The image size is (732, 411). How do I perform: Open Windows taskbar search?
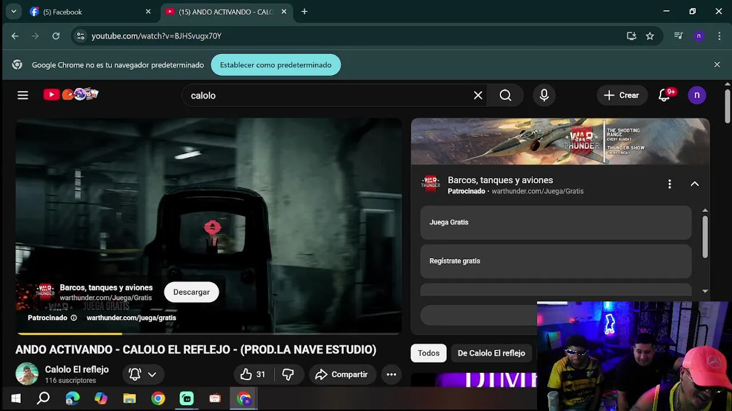click(x=43, y=398)
